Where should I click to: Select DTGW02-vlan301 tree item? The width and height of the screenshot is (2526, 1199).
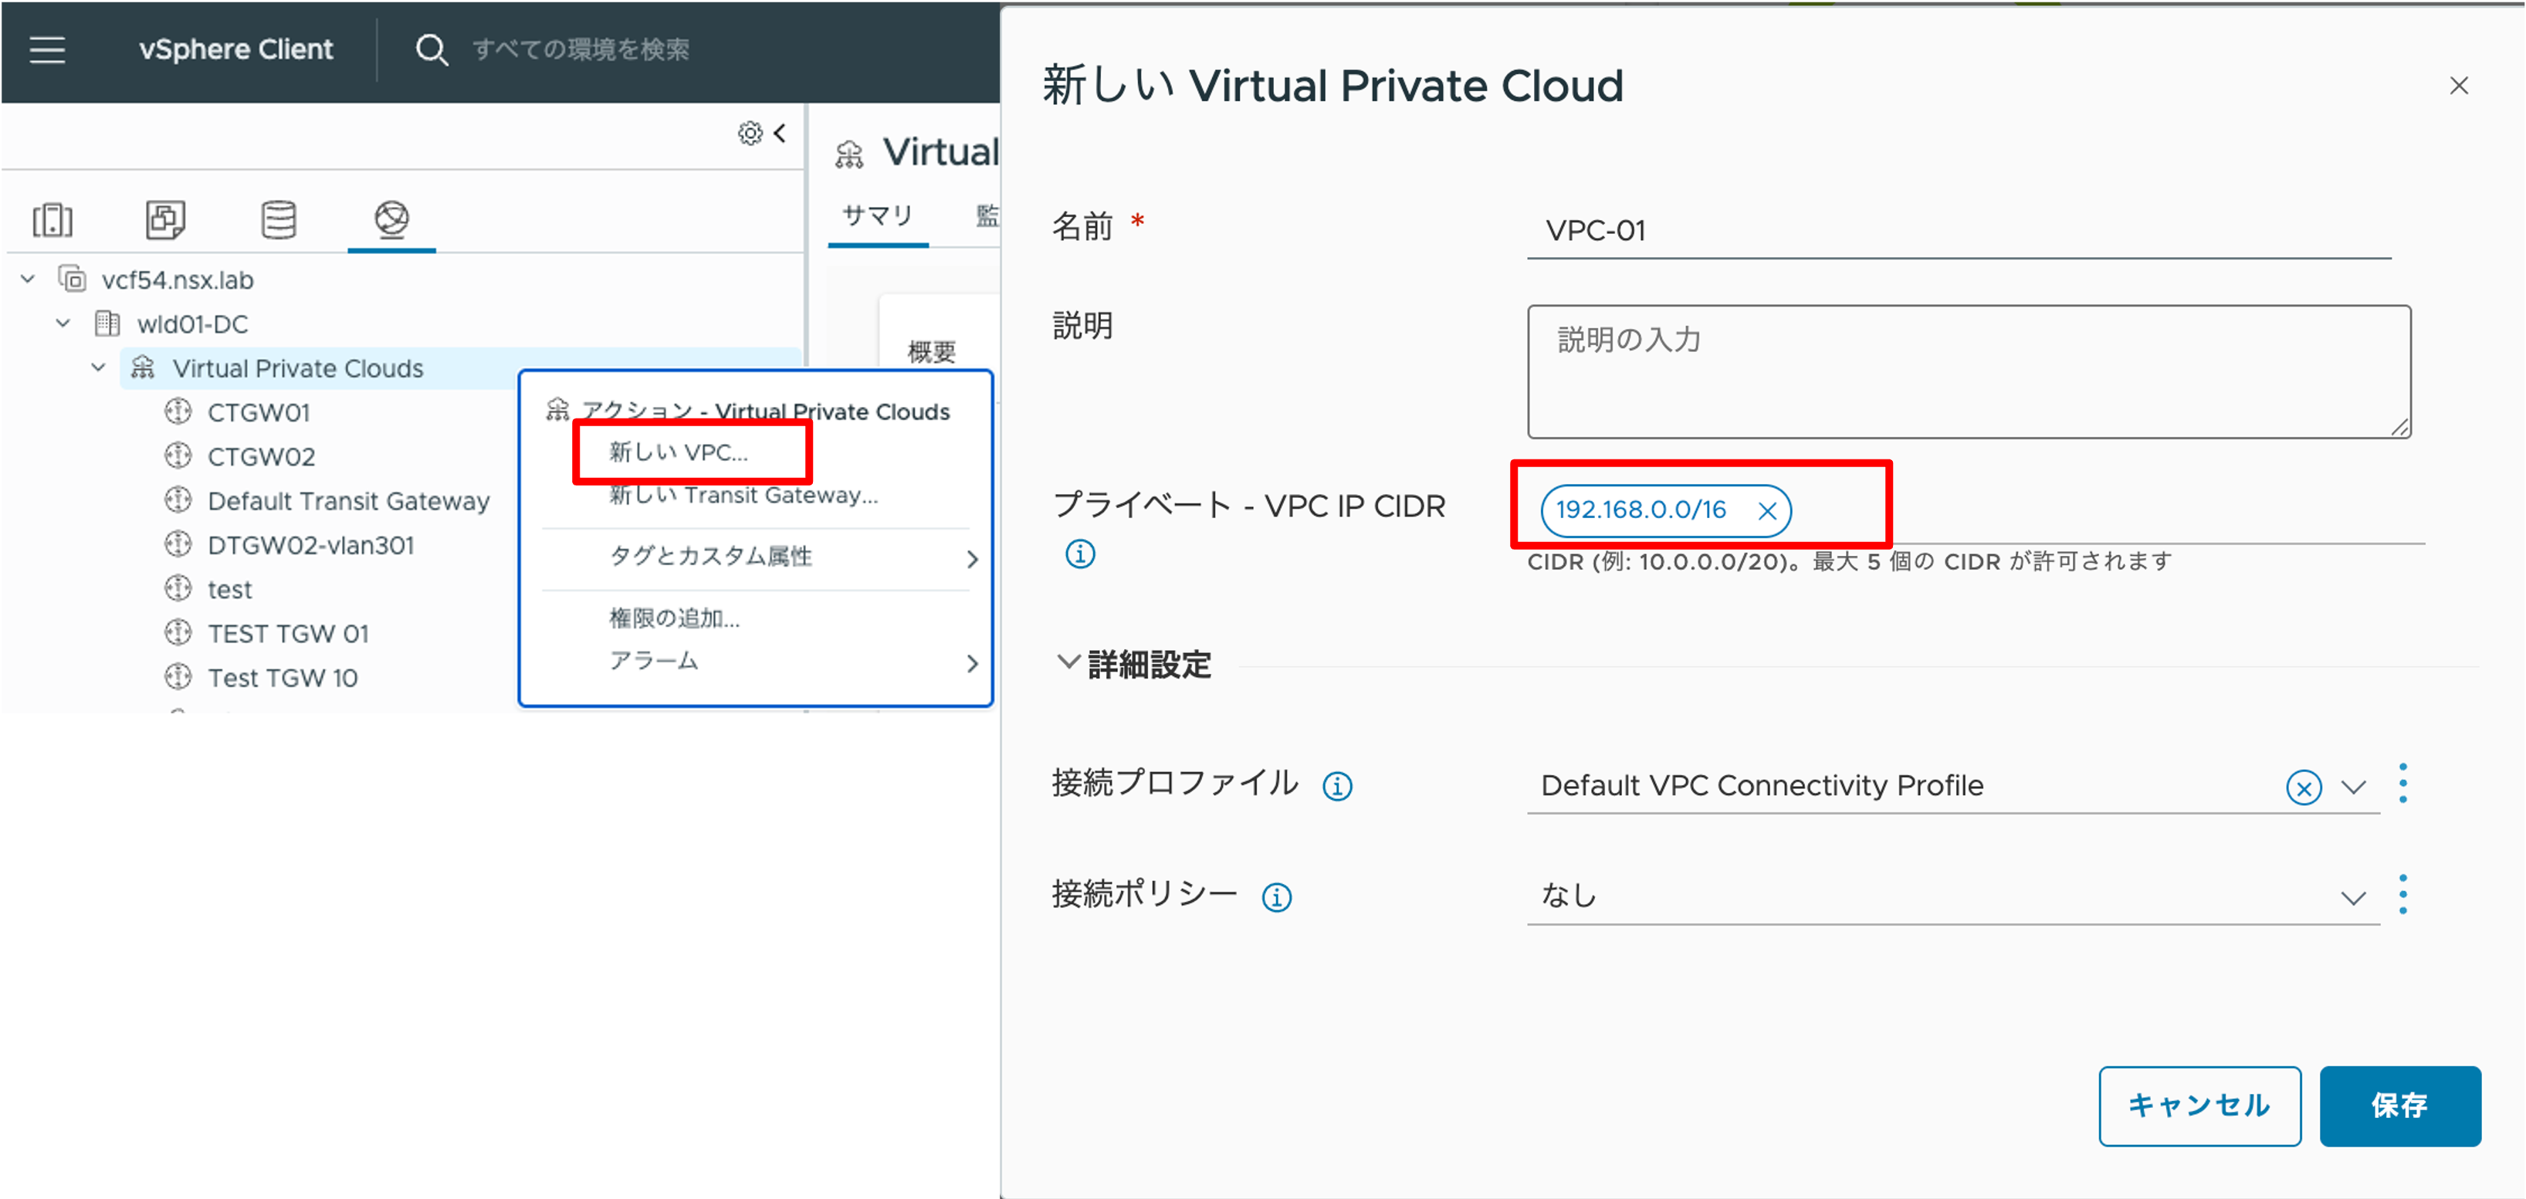[311, 545]
